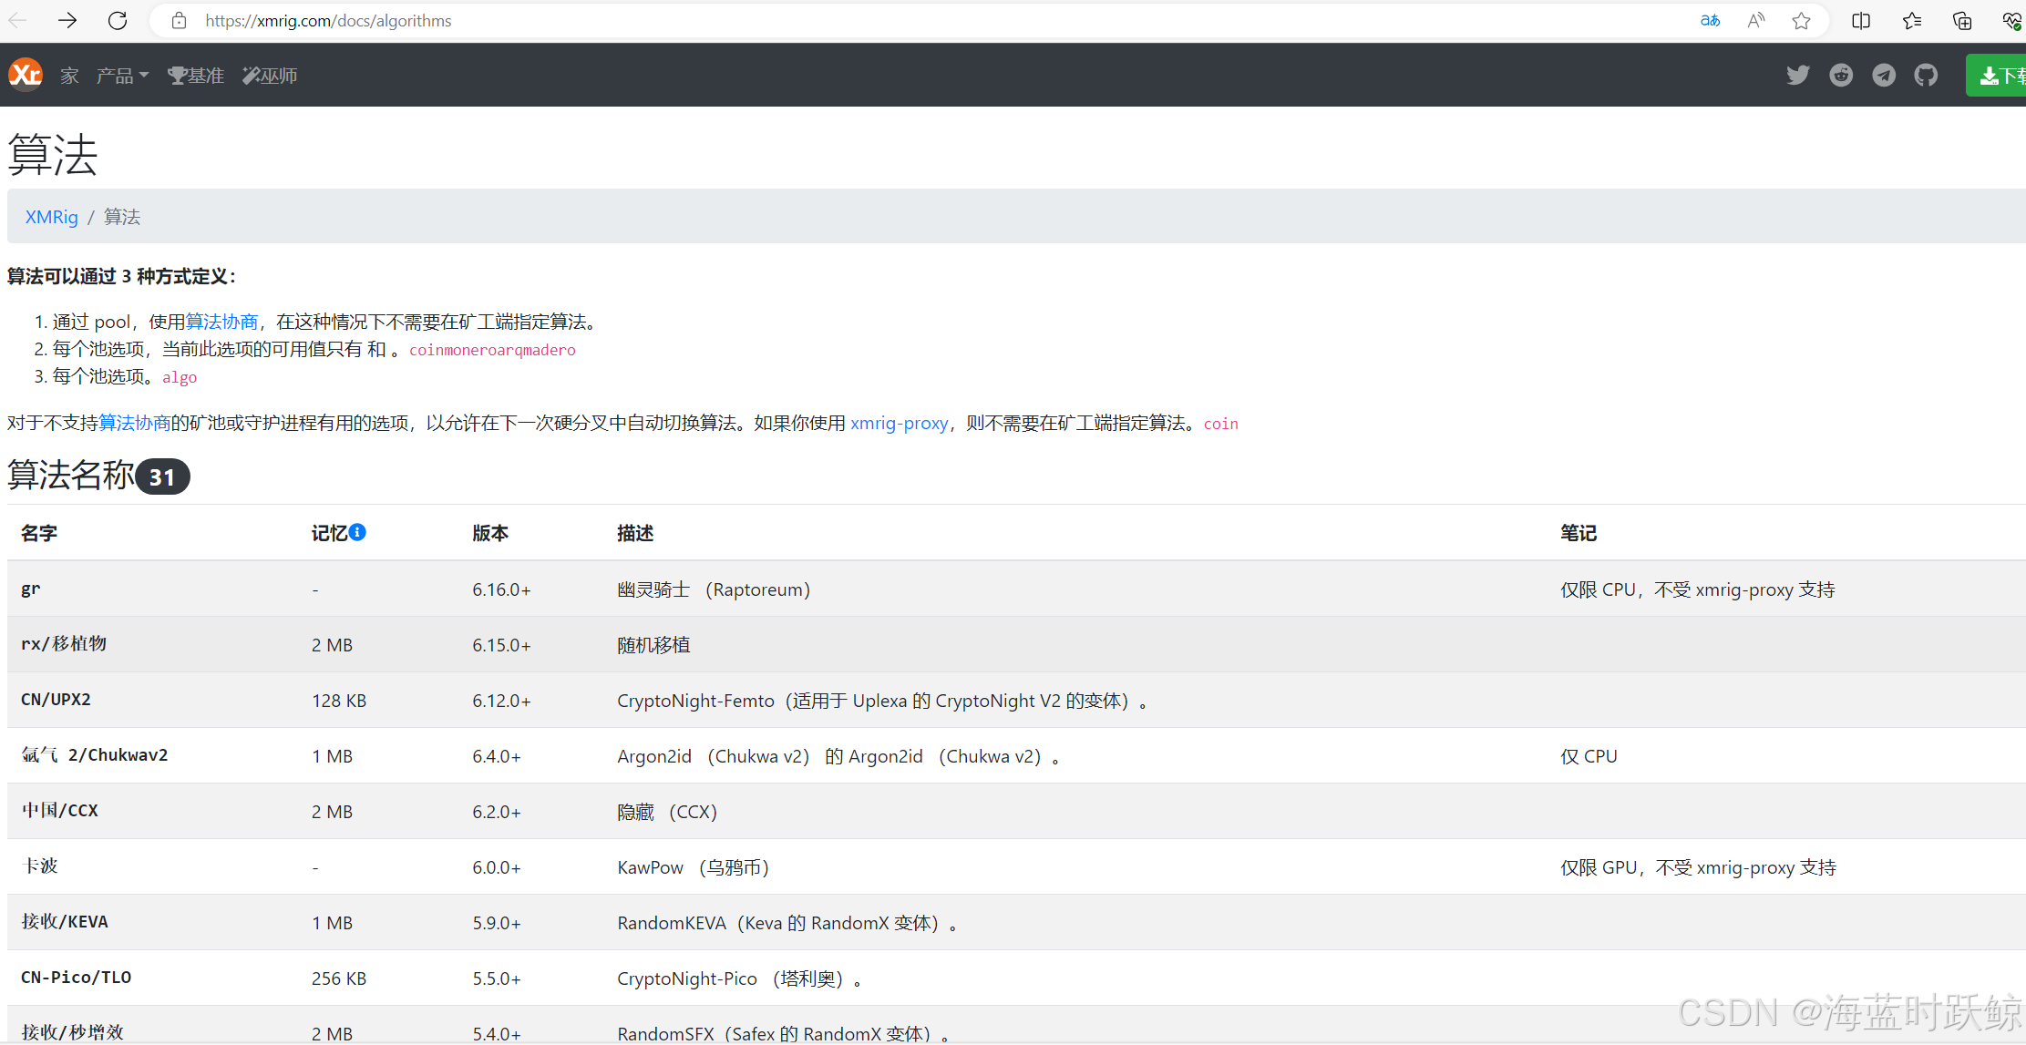This screenshot has width=2026, height=1045.
Task: Open the read aloud icon
Action: (x=1755, y=20)
